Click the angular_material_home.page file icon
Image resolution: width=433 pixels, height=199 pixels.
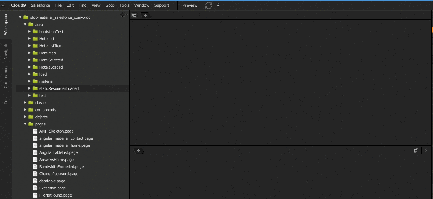35,145
